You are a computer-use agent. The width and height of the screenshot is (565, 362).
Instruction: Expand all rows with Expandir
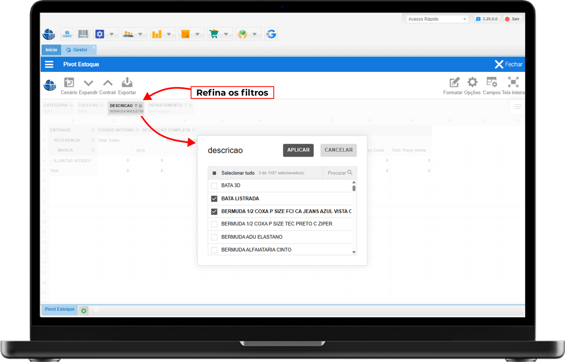[88, 83]
